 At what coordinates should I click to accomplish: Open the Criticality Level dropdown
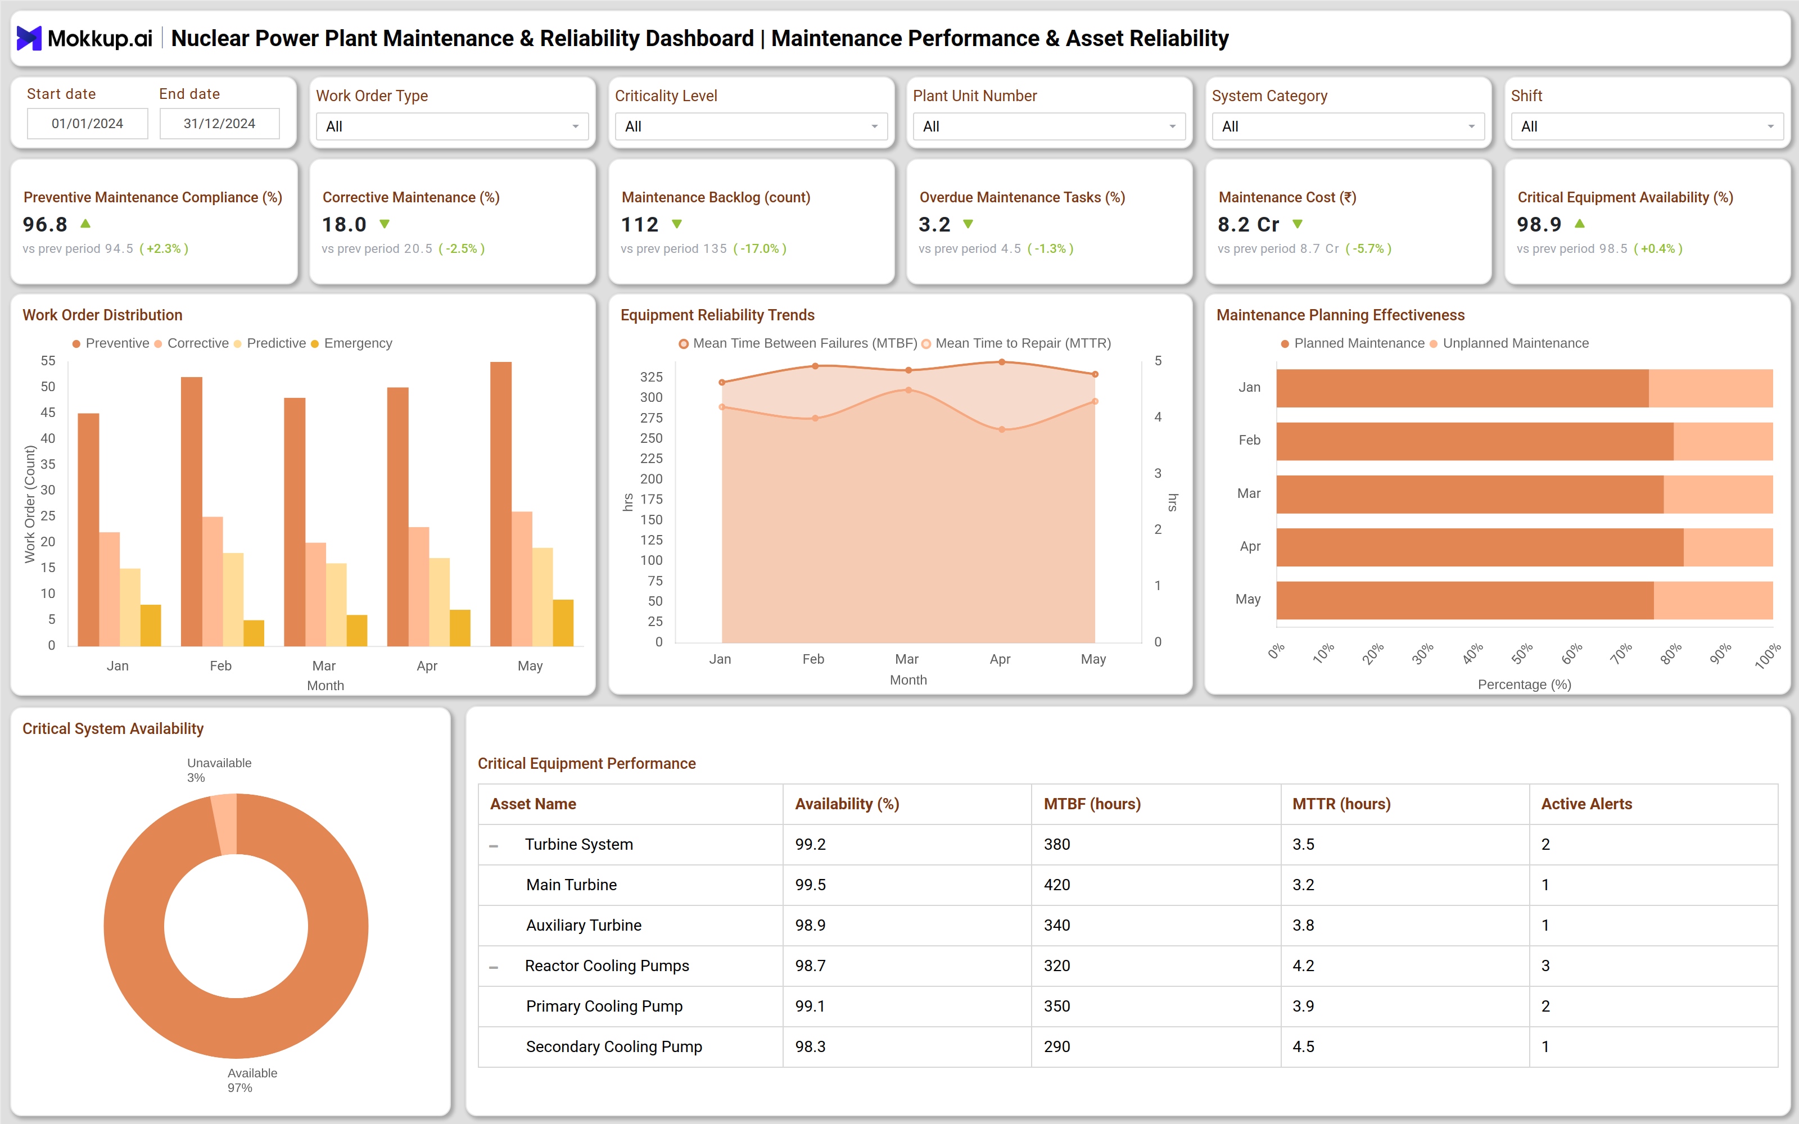[751, 126]
